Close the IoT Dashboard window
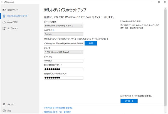 click(x=165, y=2)
